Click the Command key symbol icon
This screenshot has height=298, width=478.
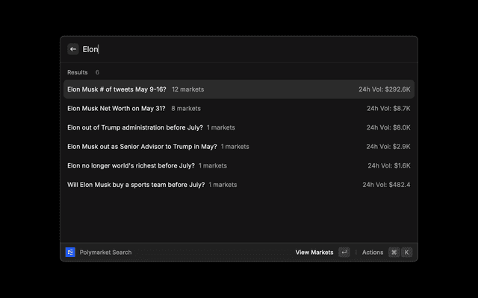tap(394, 253)
